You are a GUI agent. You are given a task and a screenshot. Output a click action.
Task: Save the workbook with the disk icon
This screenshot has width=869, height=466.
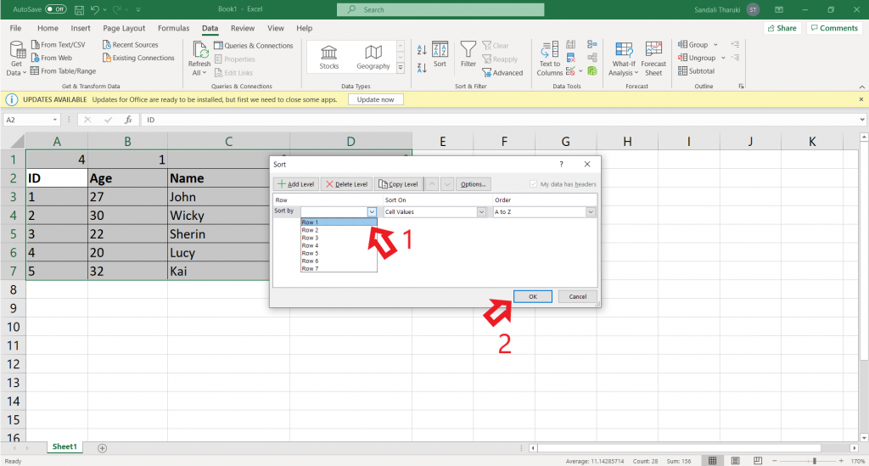pyautogui.click(x=79, y=9)
